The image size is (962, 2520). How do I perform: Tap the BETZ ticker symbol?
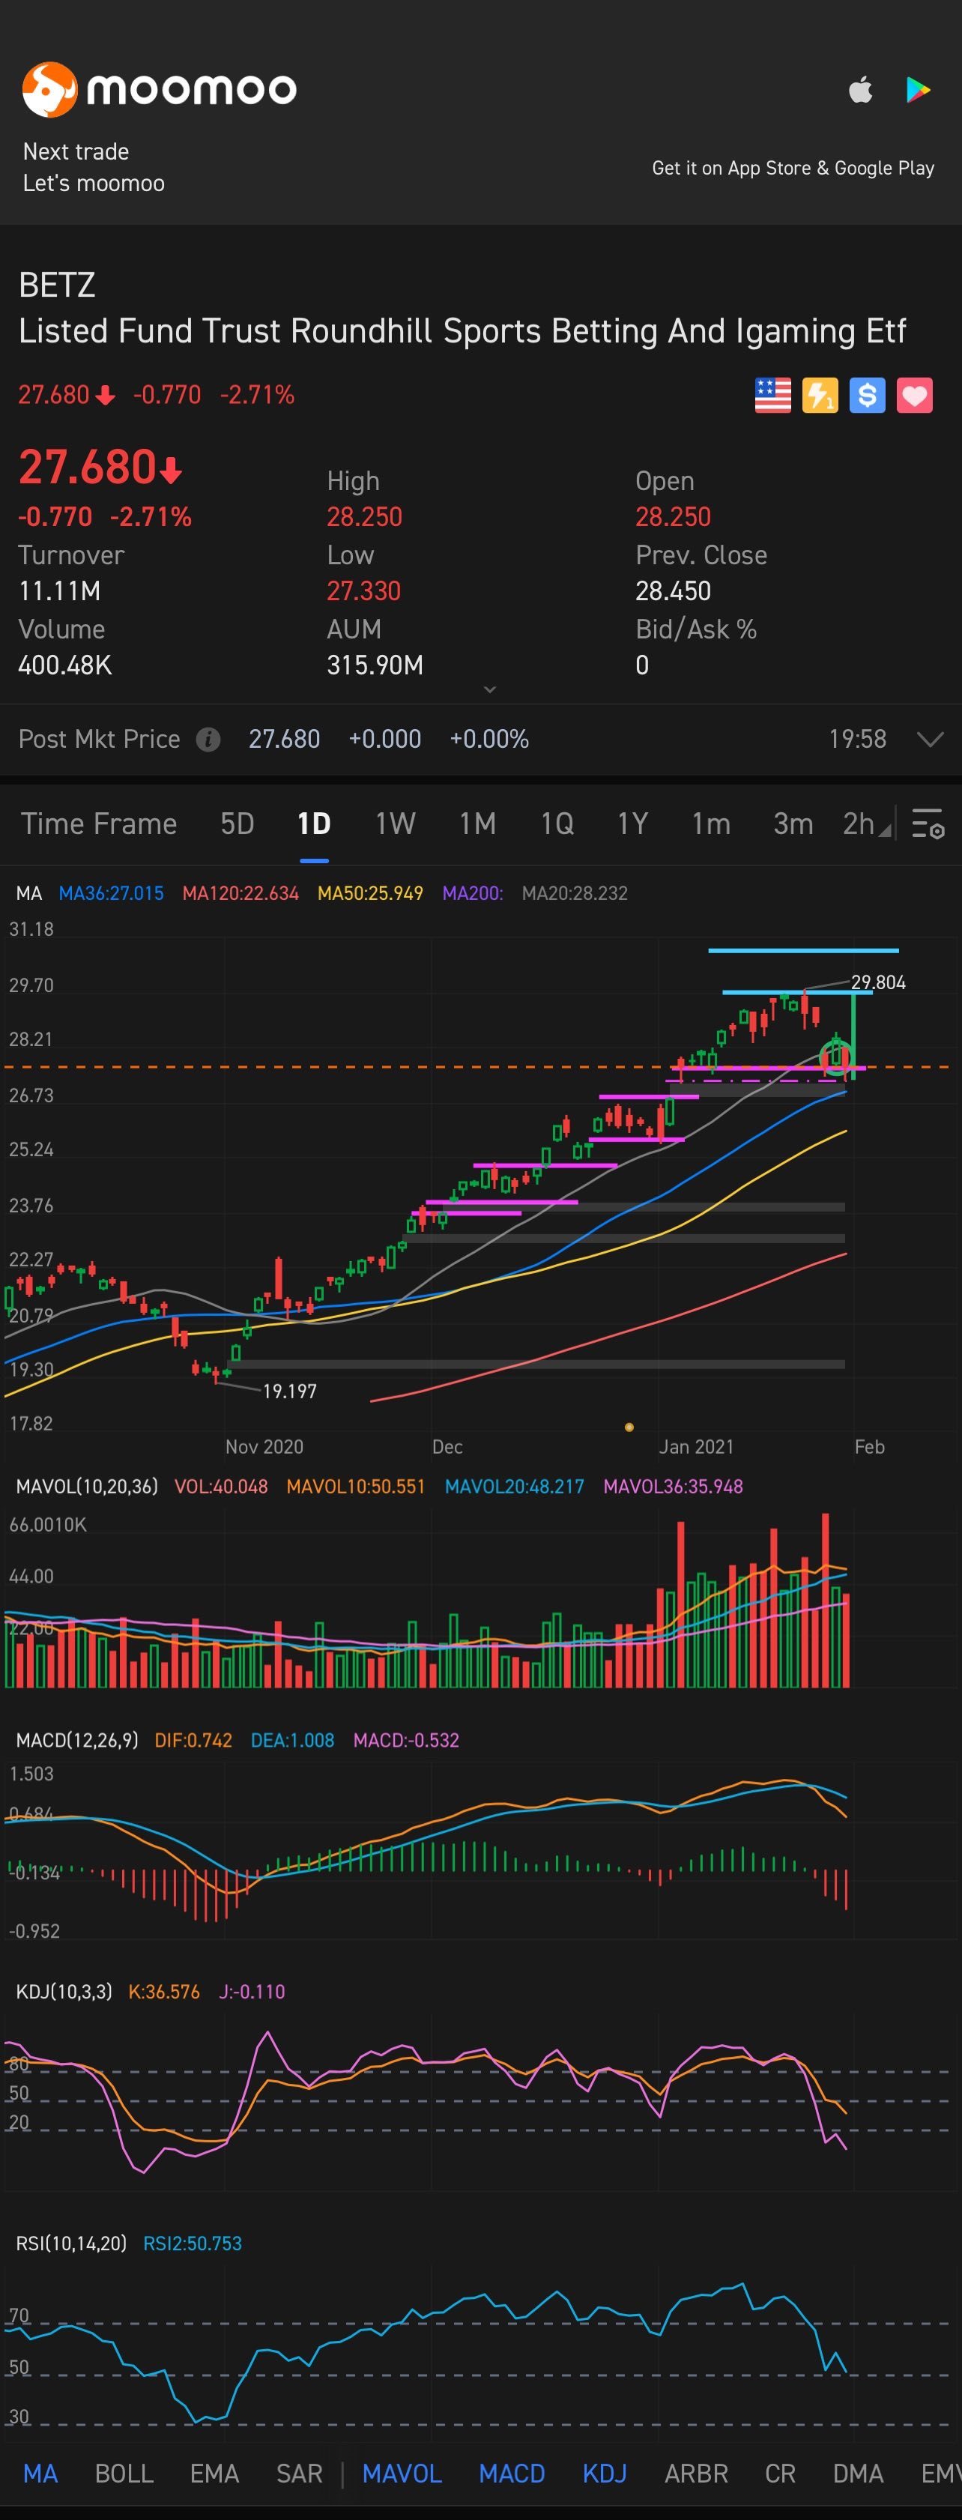coord(57,285)
